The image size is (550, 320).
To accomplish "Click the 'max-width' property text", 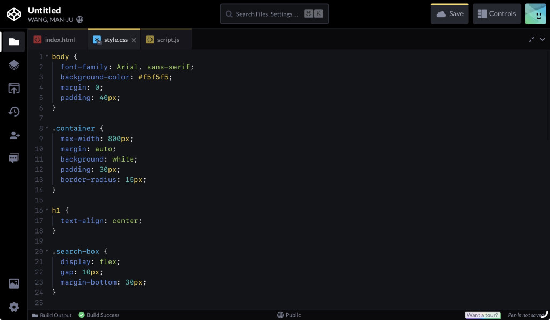I will click(79, 139).
